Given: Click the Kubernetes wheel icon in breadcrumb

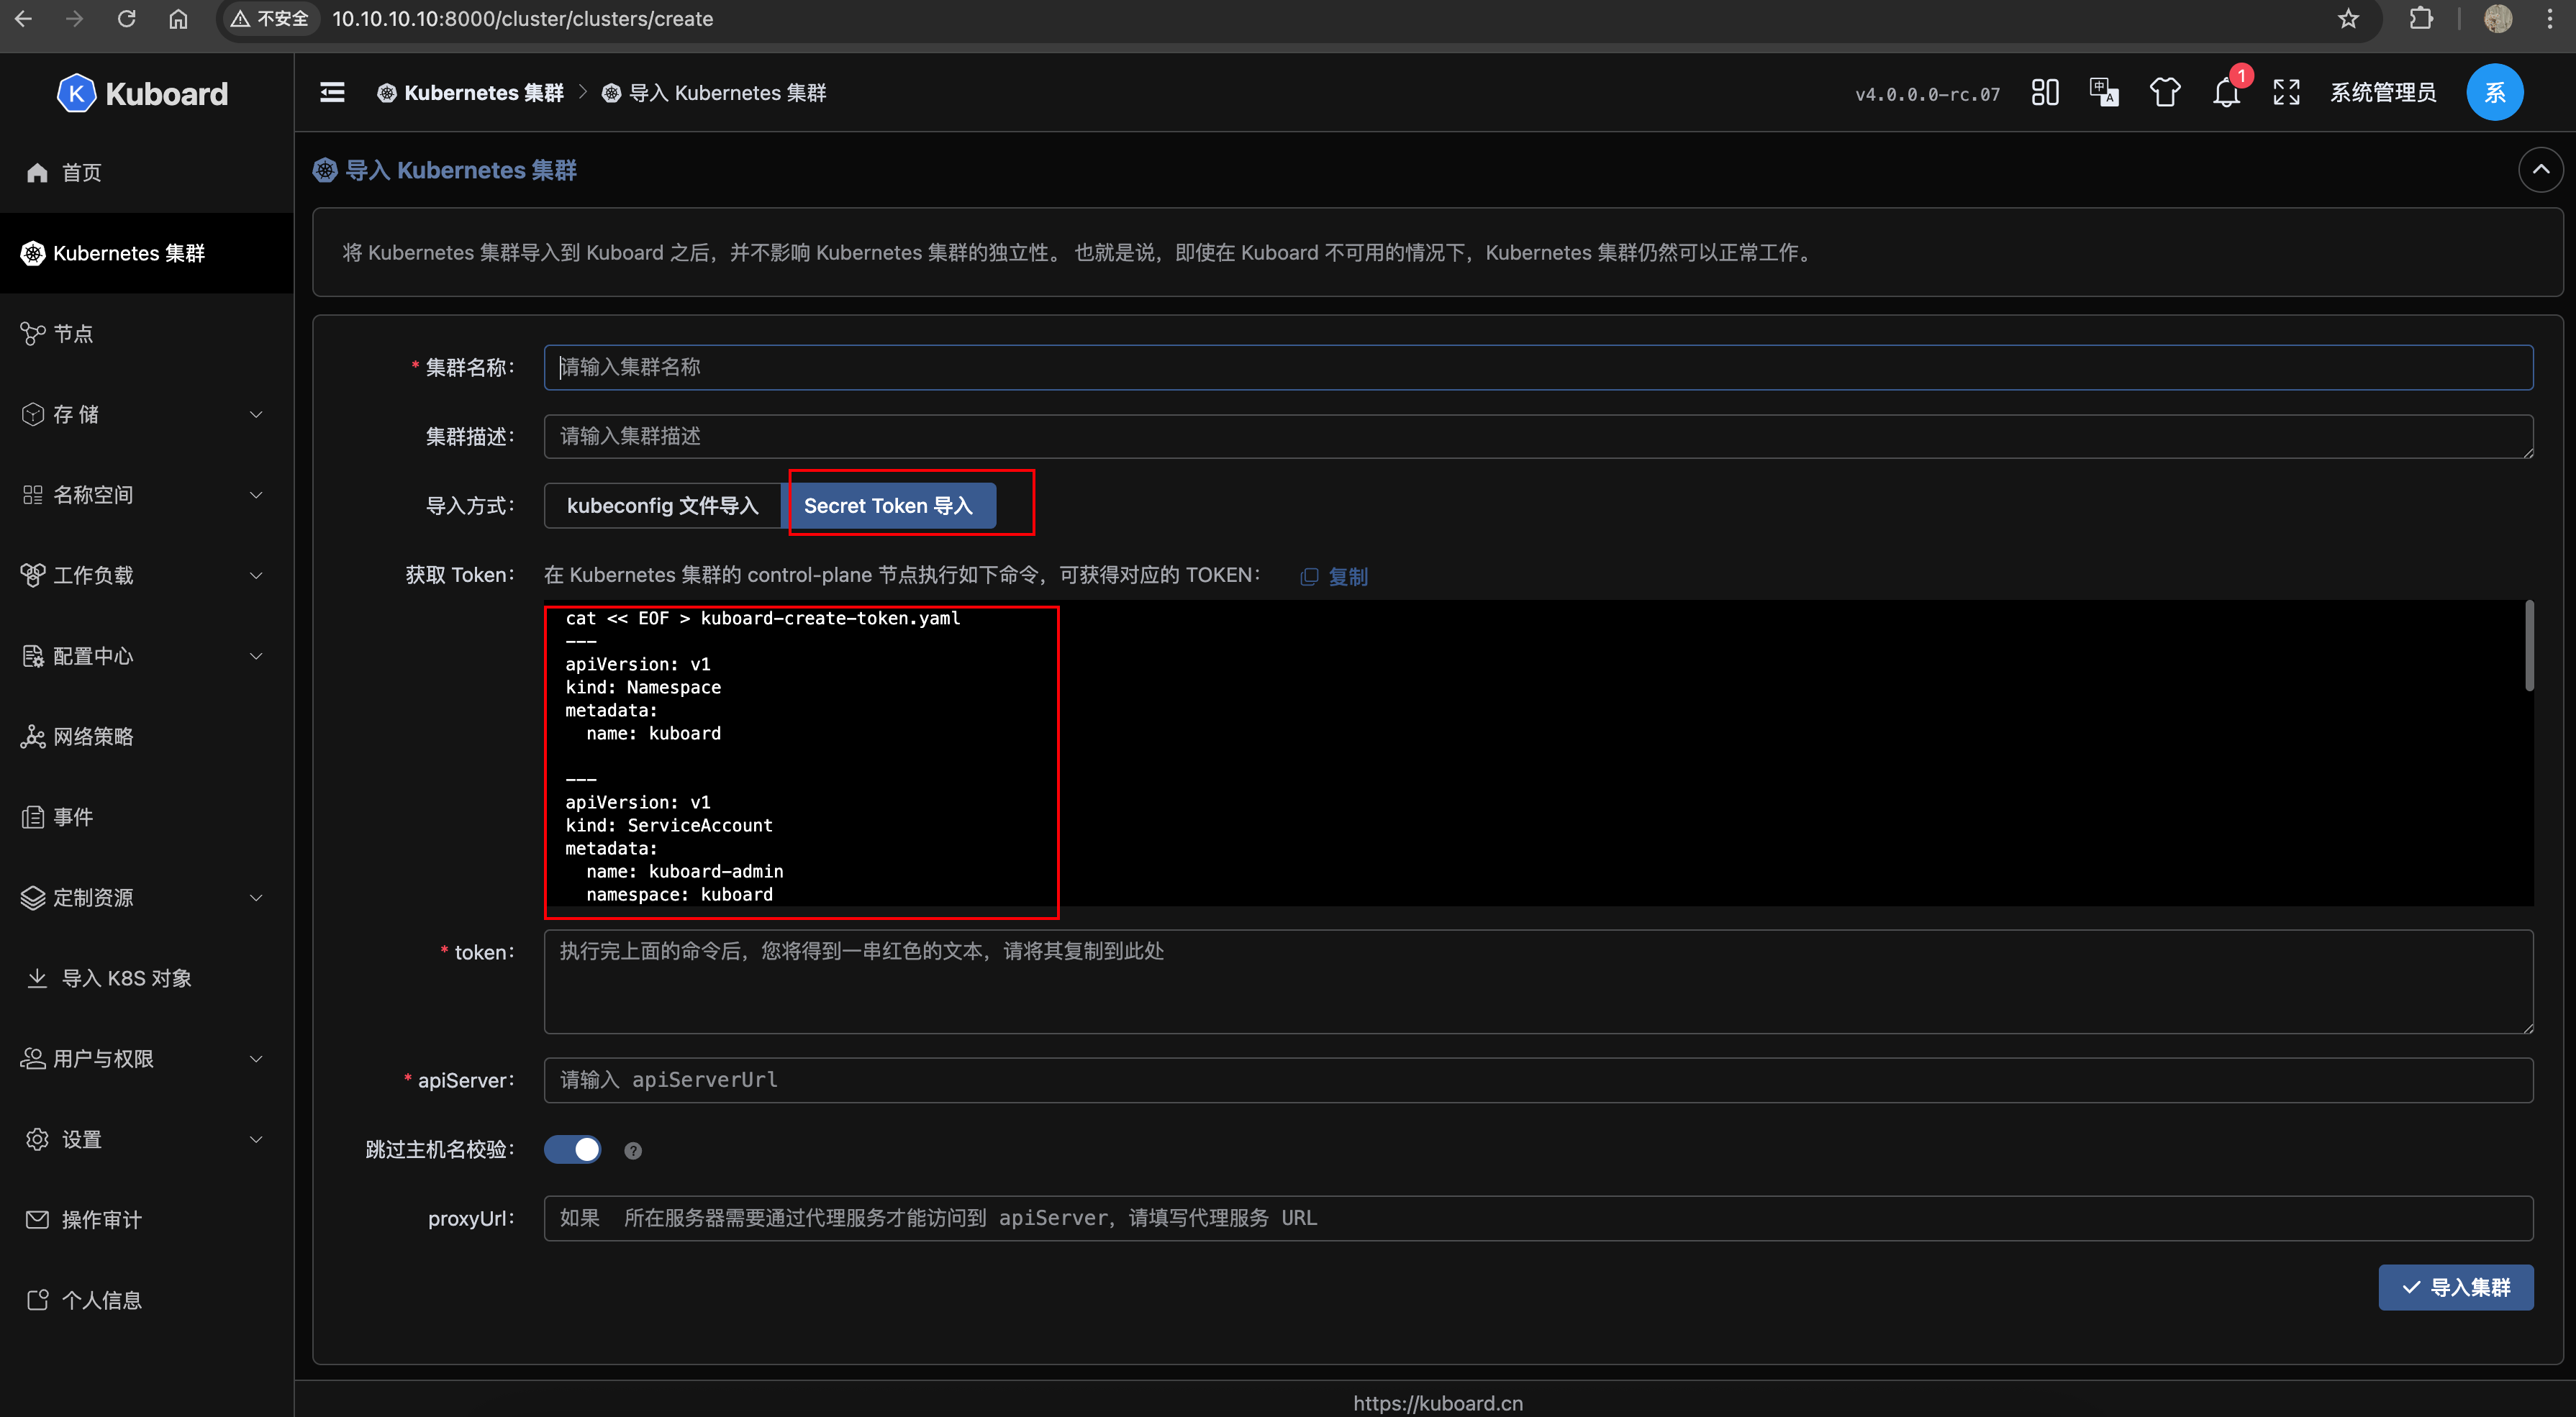Looking at the screenshot, I should pyautogui.click(x=387, y=93).
